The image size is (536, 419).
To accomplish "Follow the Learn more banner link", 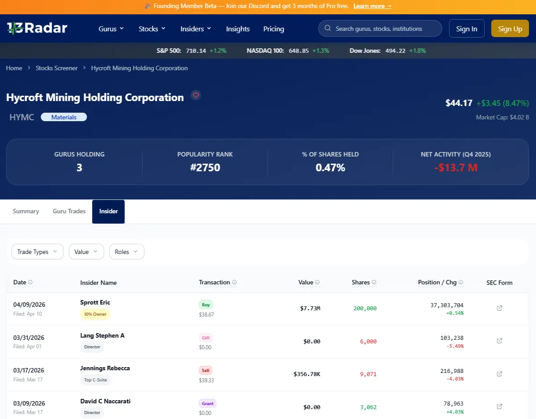I will (372, 6).
